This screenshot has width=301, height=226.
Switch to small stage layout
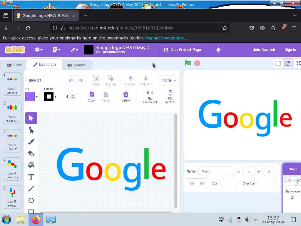point(278,63)
